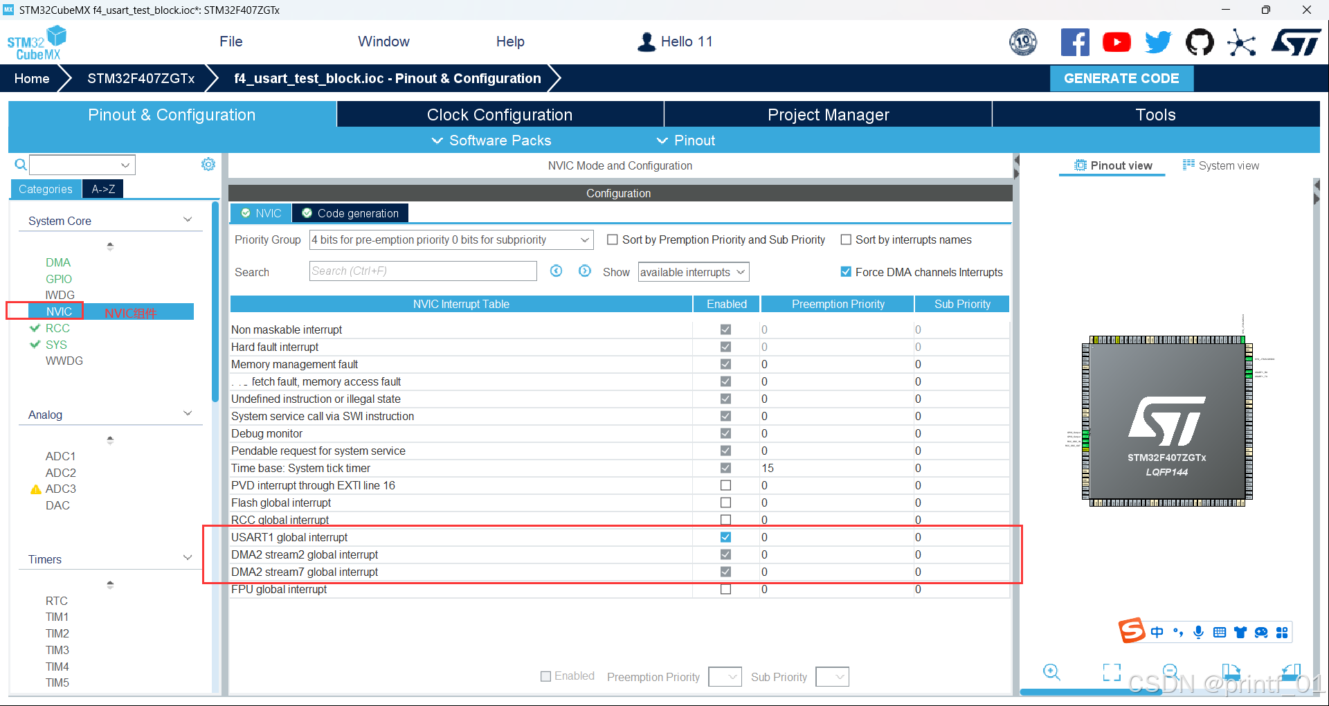Screen dimensions: 1329x706
Task: Fit chip to view with frame icon
Action: pos(1112,671)
